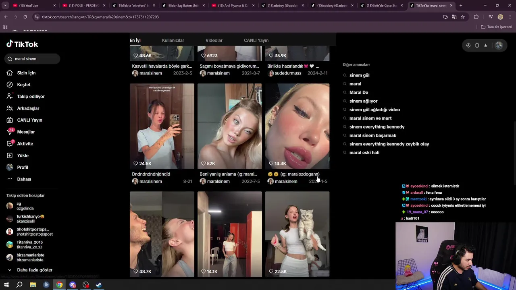516x290 pixels.
Task: Search suggestion sinem gül ağladığı video
Action: pyautogui.click(x=375, y=110)
